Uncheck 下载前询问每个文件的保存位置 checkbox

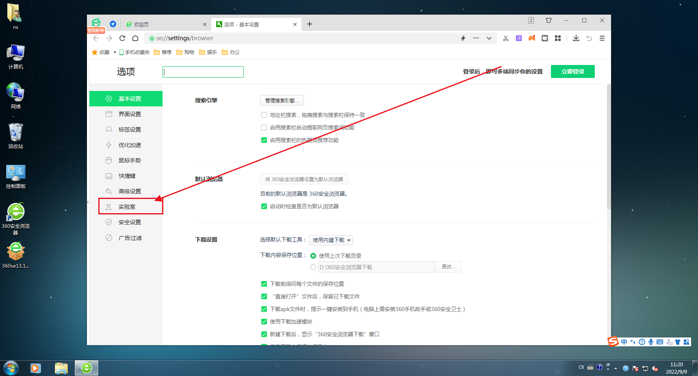(x=264, y=284)
